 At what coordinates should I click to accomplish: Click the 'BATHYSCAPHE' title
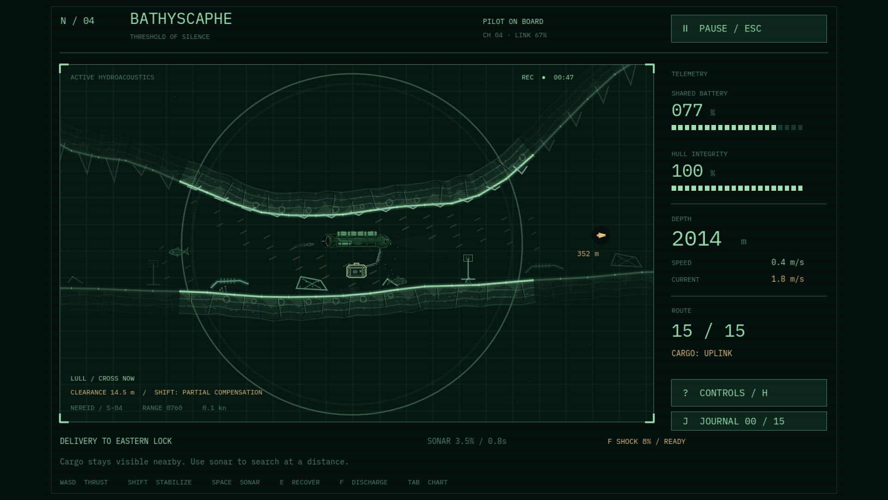click(181, 19)
